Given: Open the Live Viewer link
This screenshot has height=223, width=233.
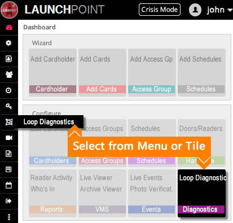Looking at the screenshot, I should pos(96,178).
